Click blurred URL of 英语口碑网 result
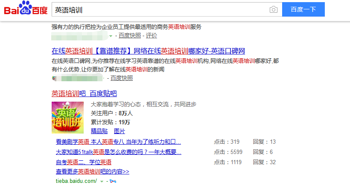This screenshot has height=185, width=350. (79, 78)
